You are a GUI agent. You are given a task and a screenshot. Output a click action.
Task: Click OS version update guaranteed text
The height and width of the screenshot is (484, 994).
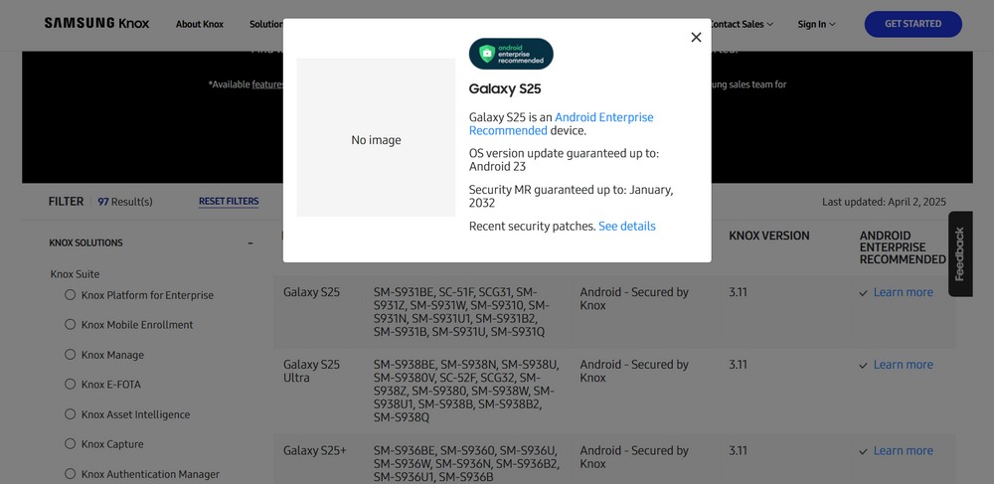click(x=564, y=160)
